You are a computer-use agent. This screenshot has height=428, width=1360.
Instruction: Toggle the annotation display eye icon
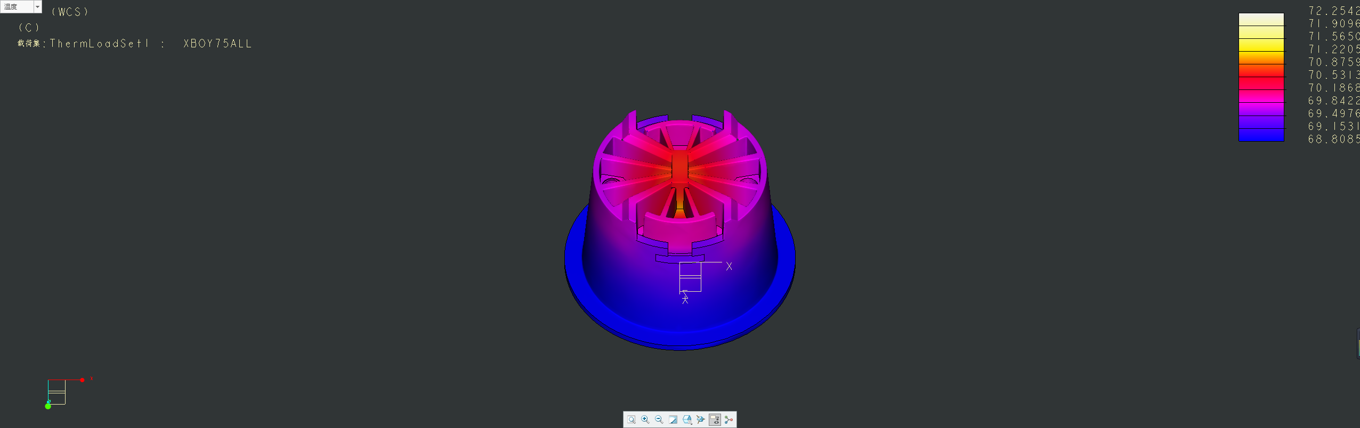pyautogui.click(x=715, y=419)
